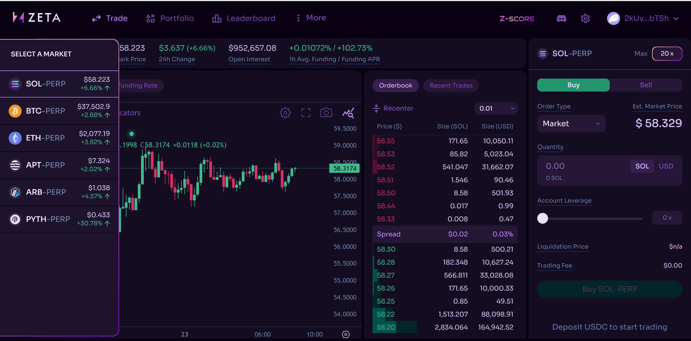The width and height of the screenshot is (691, 341).
Task: Click the Arbitrum icon in market list
Action: tap(15, 192)
